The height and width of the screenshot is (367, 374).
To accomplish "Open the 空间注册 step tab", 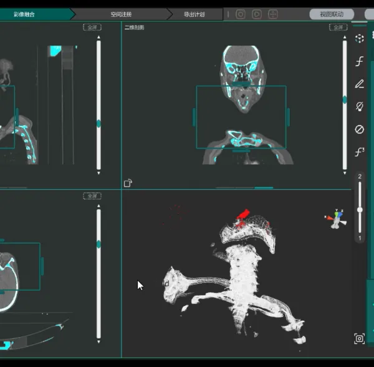I will point(121,14).
